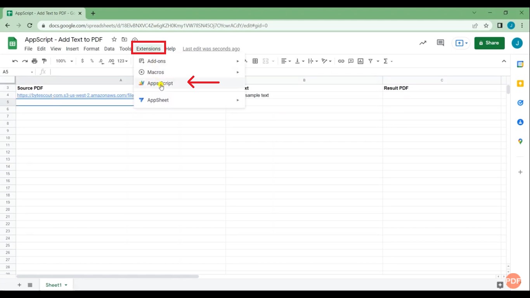Expand the Macros submenu
530x298 pixels.
click(189, 72)
